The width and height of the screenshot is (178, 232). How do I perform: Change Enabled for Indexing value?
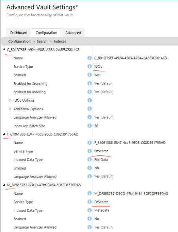point(104,92)
